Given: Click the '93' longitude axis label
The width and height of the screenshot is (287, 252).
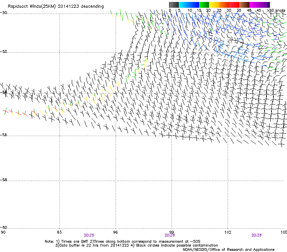Looking at the screenshot, I should 59,232.
